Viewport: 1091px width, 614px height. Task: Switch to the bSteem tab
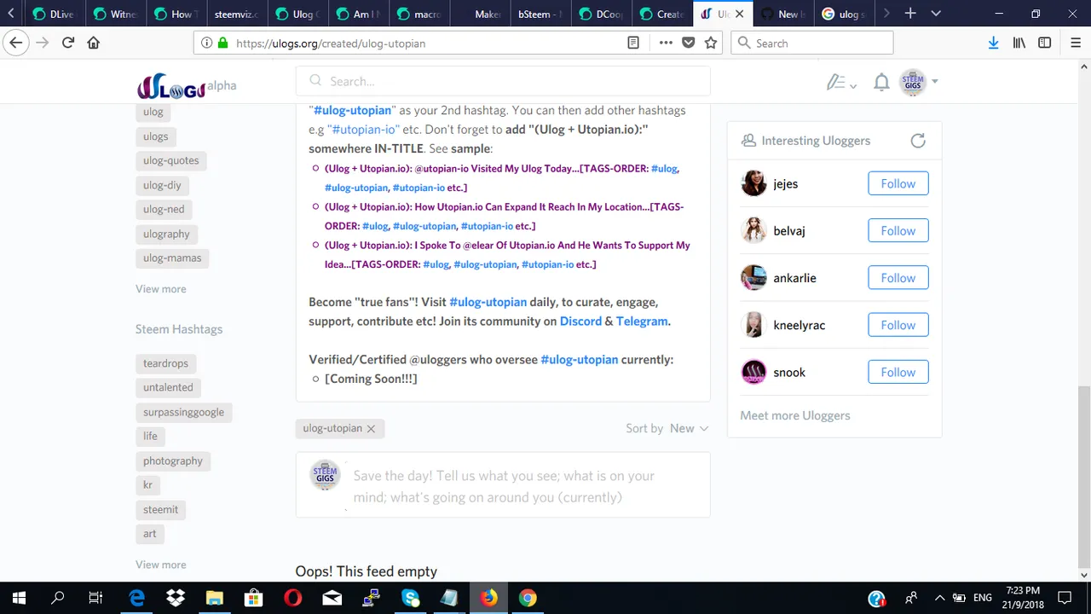(x=540, y=14)
